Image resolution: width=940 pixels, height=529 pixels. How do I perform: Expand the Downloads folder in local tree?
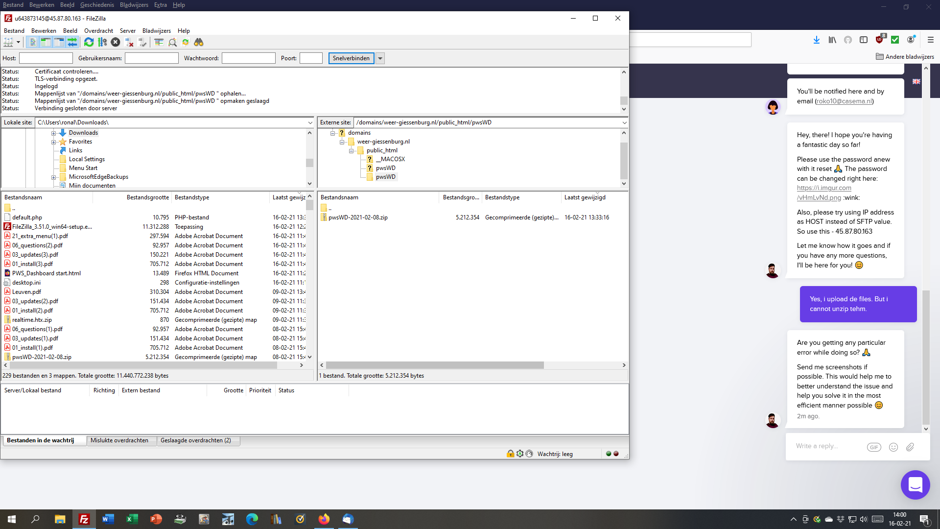pos(53,133)
